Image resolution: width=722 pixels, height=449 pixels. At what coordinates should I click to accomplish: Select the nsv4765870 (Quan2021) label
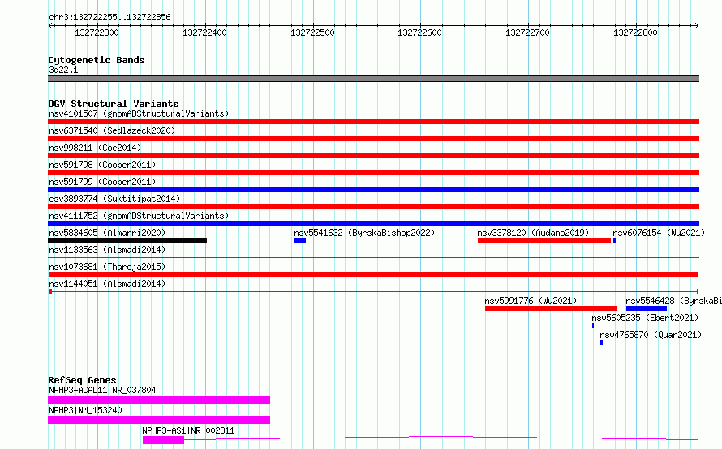(650, 335)
